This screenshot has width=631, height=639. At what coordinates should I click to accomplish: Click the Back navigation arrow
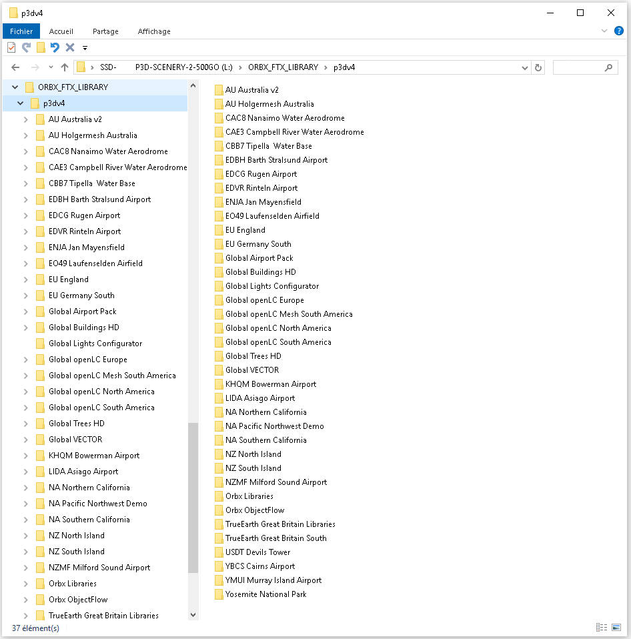tap(15, 67)
